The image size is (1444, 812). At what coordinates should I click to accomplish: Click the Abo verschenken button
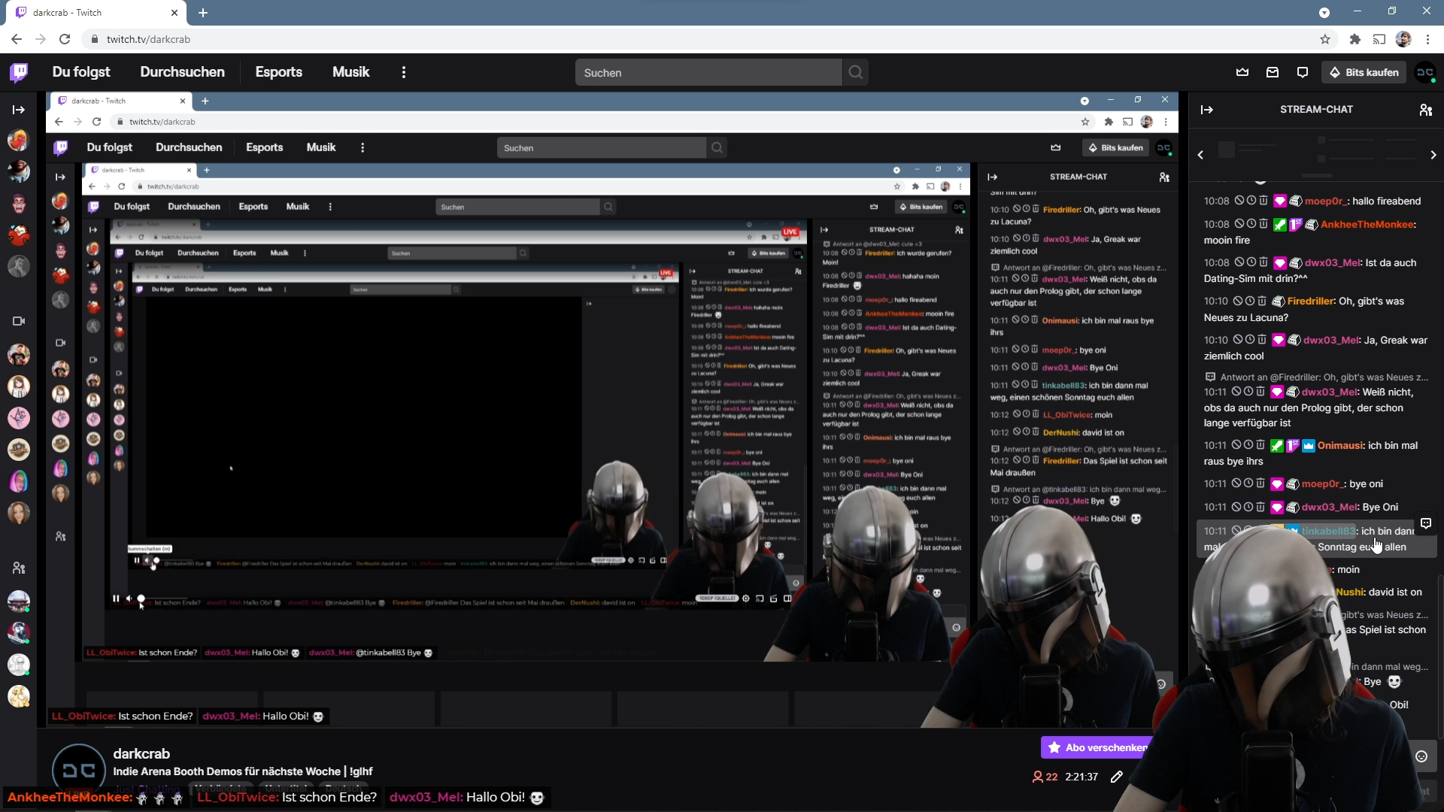click(1097, 747)
